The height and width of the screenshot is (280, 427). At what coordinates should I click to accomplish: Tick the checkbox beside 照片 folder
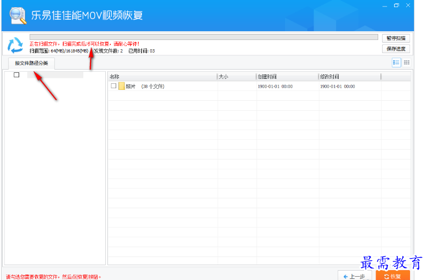(x=113, y=86)
